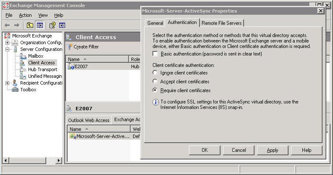The width and height of the screenshot is (333, 175).
Task: Select the E2007 server row text
Action: point(81,66)
